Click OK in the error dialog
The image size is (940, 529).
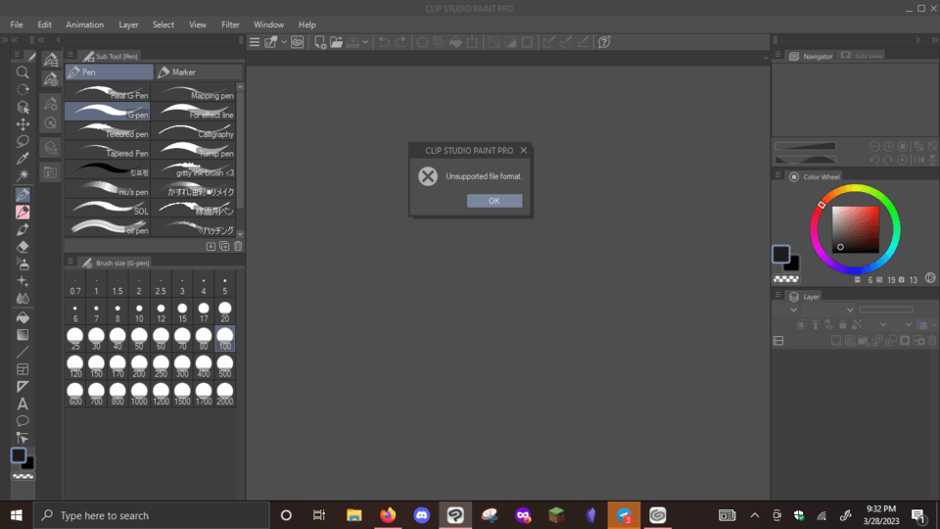point(494,201)
